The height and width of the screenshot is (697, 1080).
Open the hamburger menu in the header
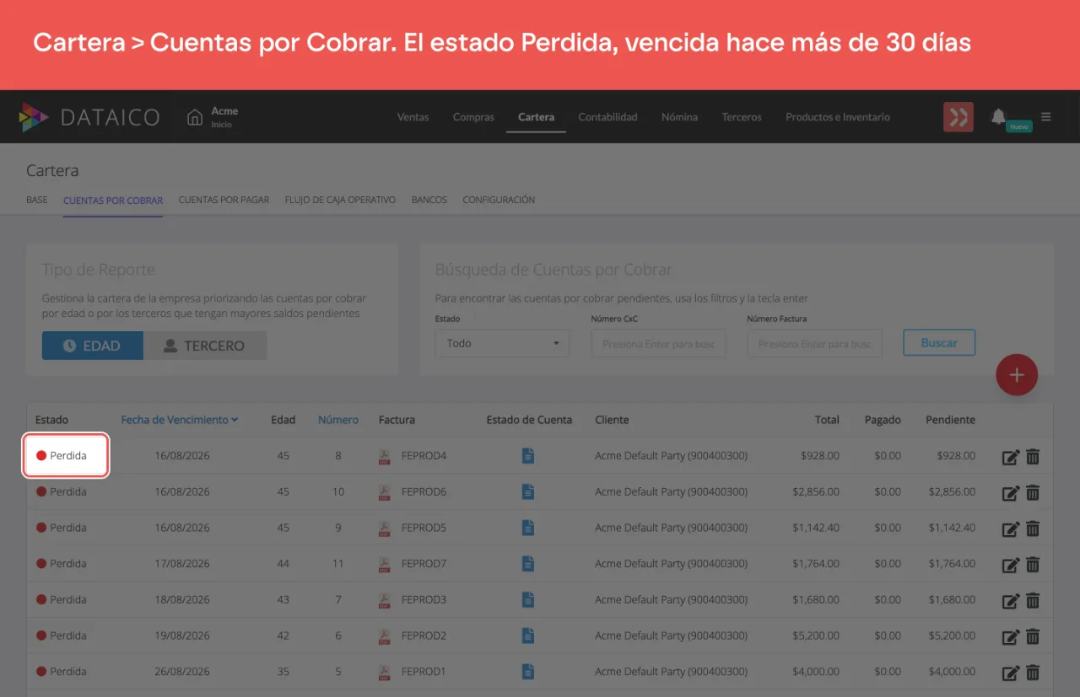coord(1046,117)
